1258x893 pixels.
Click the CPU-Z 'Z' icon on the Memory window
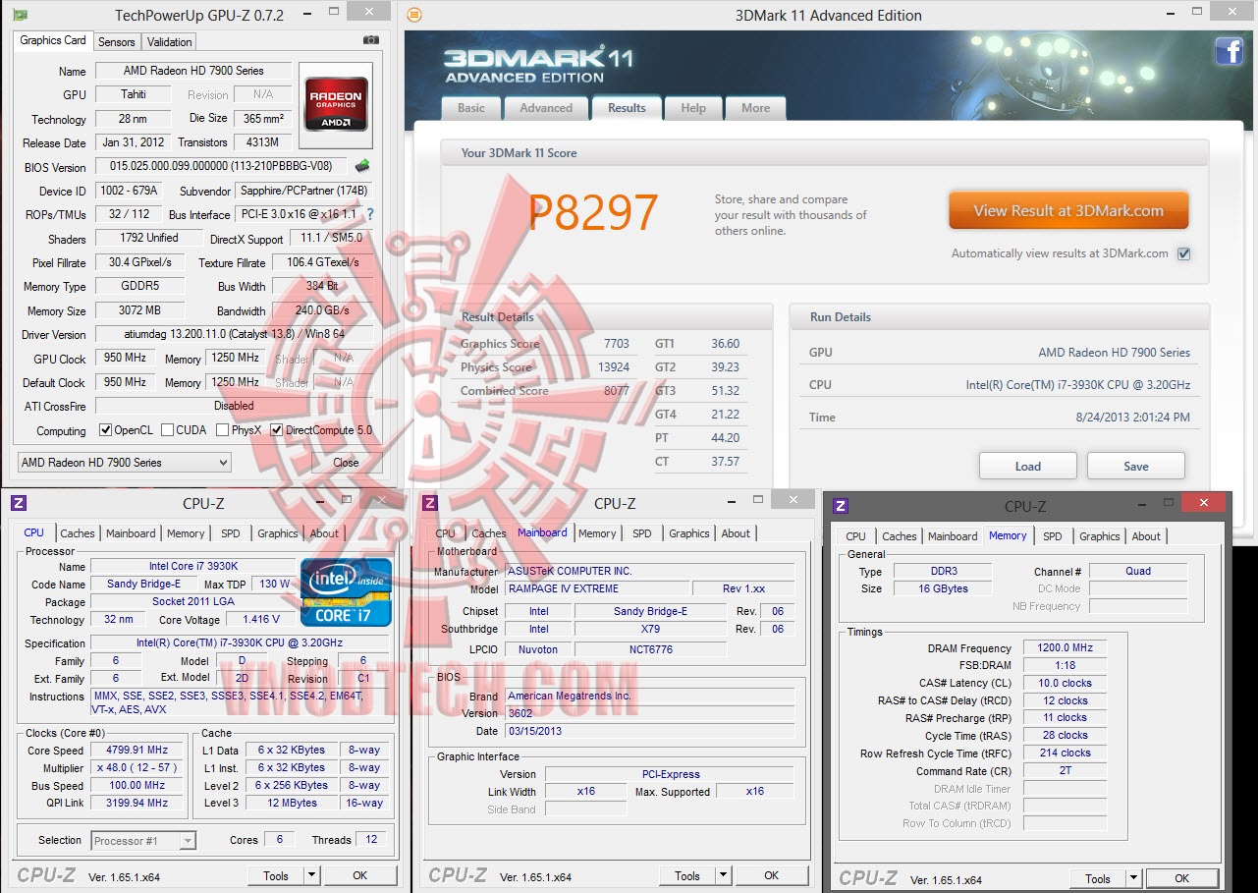coord(841,505)
